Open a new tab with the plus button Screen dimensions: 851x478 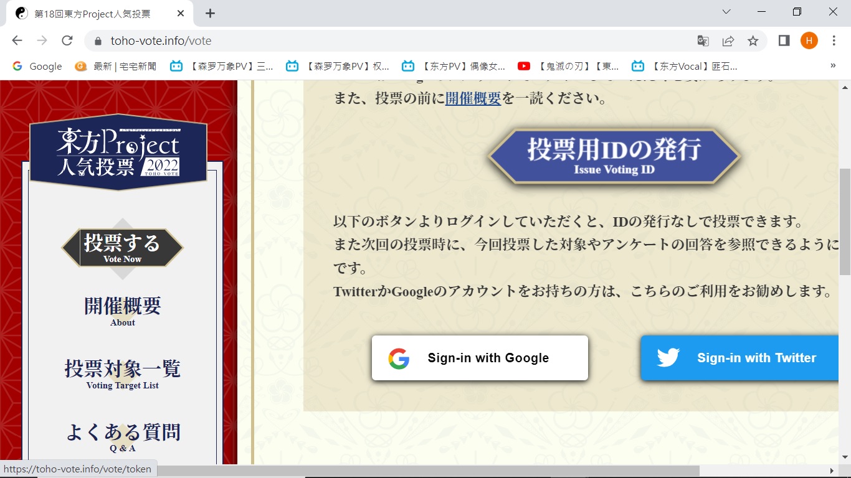(210, 13)
